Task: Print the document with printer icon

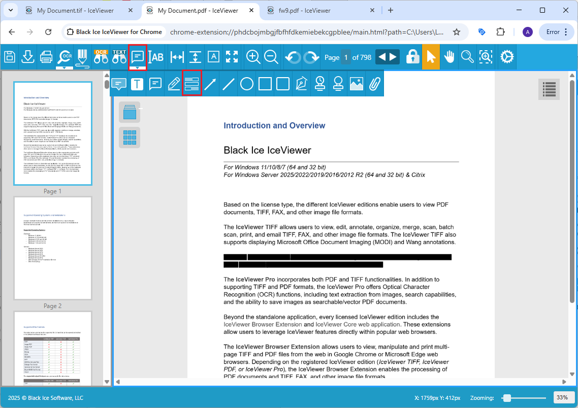Action: point(46,57)
